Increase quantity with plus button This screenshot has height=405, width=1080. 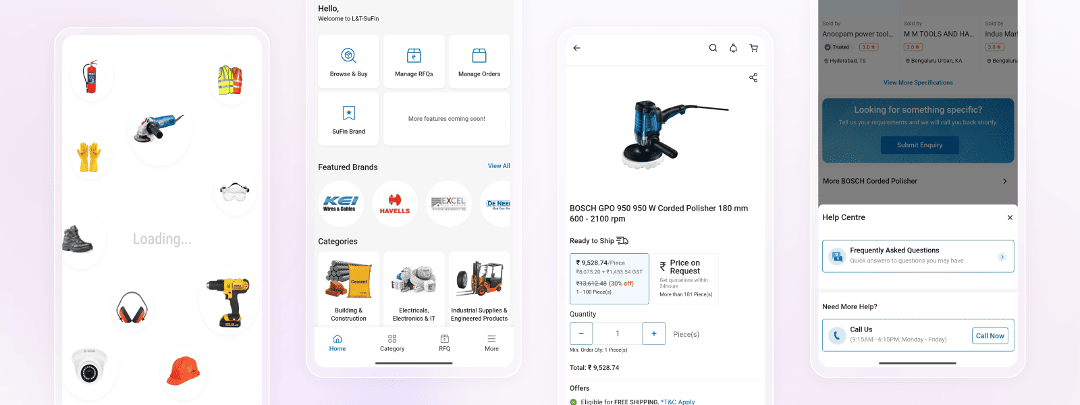tap(653, 333)
